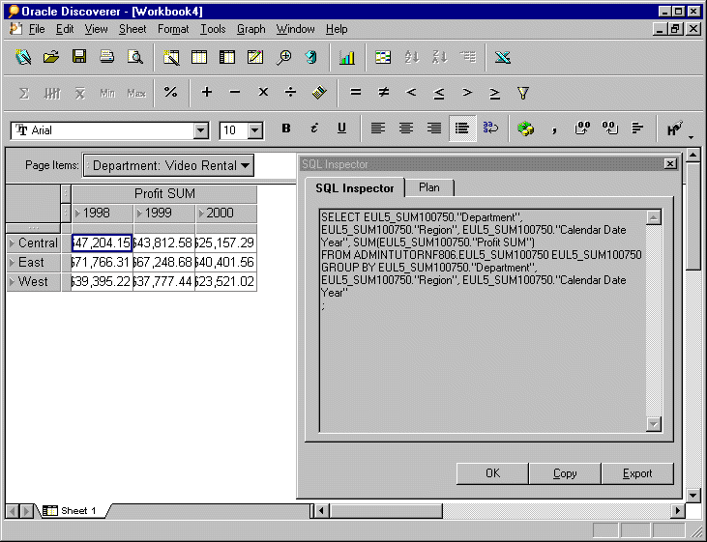Click the horizontal scrollbar thumb

[x=387, y=511]
